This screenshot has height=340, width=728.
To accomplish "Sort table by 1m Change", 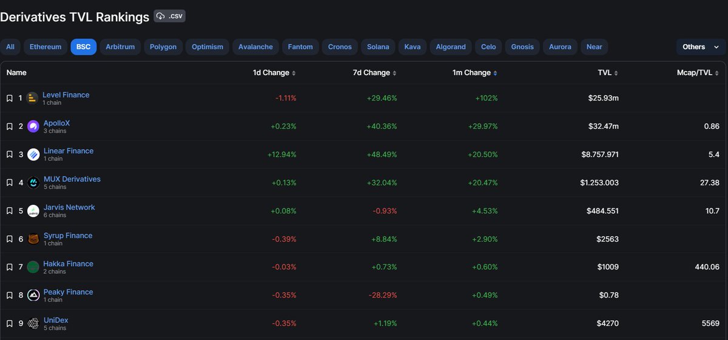I will (x=475, y=73).
